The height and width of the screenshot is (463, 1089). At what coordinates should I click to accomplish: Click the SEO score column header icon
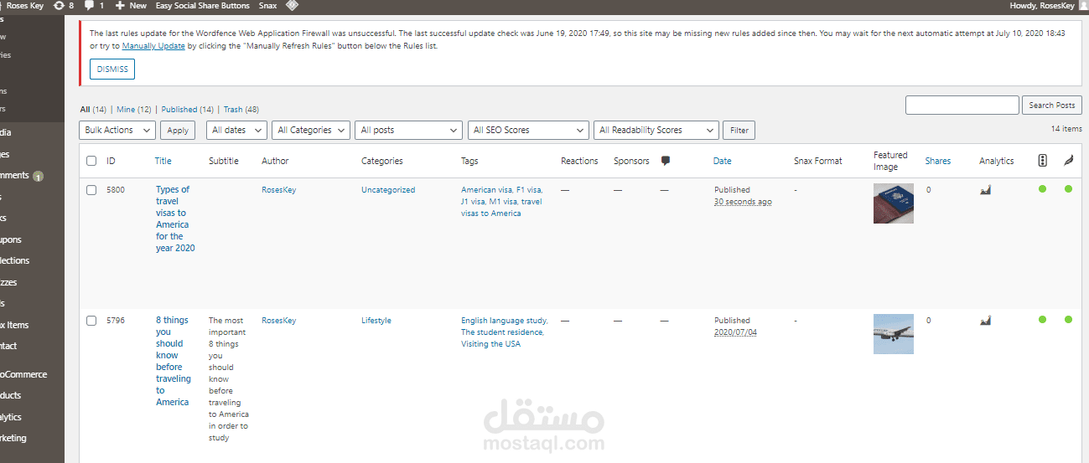pos(1042,161)
